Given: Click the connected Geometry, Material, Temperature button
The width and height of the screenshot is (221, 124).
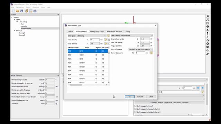Looking at the screenshot, I should (170, 103).
